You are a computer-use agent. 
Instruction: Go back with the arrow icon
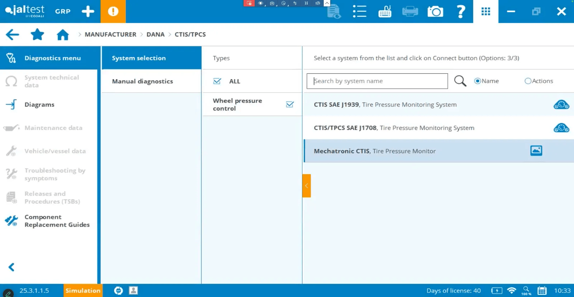coord(13,35)
